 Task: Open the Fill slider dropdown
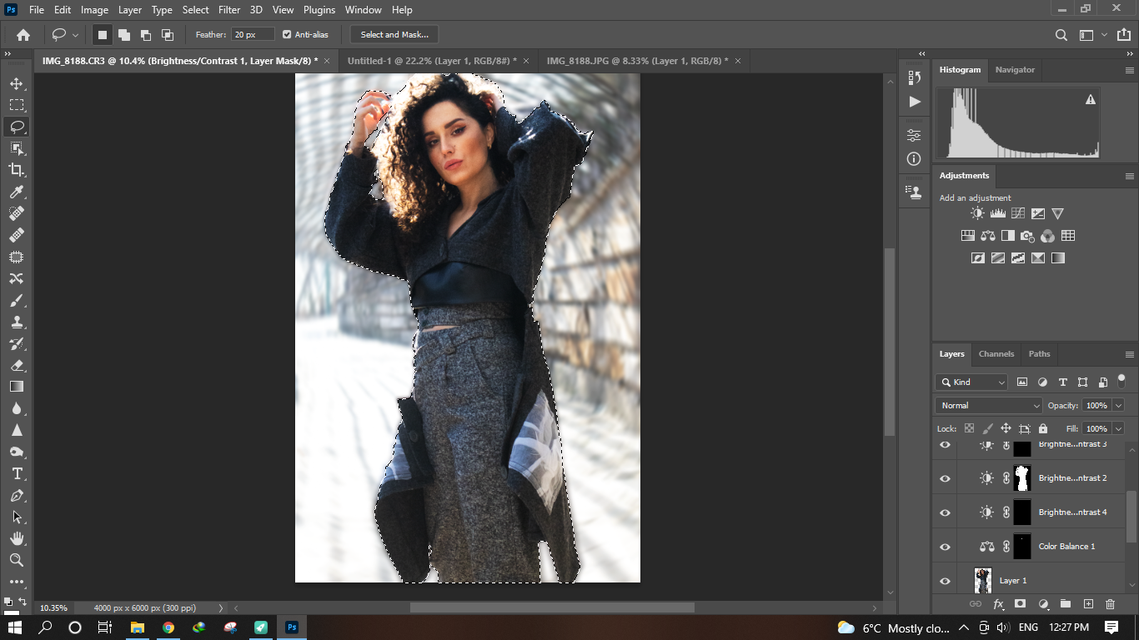[1118, 428]
